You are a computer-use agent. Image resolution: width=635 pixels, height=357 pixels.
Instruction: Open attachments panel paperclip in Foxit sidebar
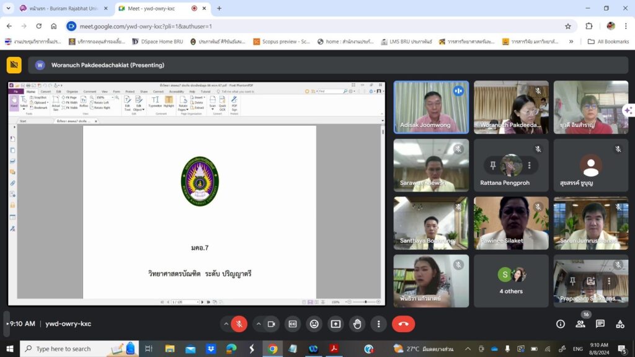(13, 183)
